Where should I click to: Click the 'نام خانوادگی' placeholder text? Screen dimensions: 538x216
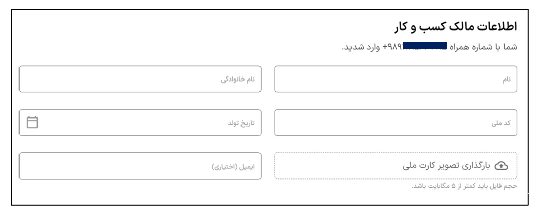click(238, 79)
